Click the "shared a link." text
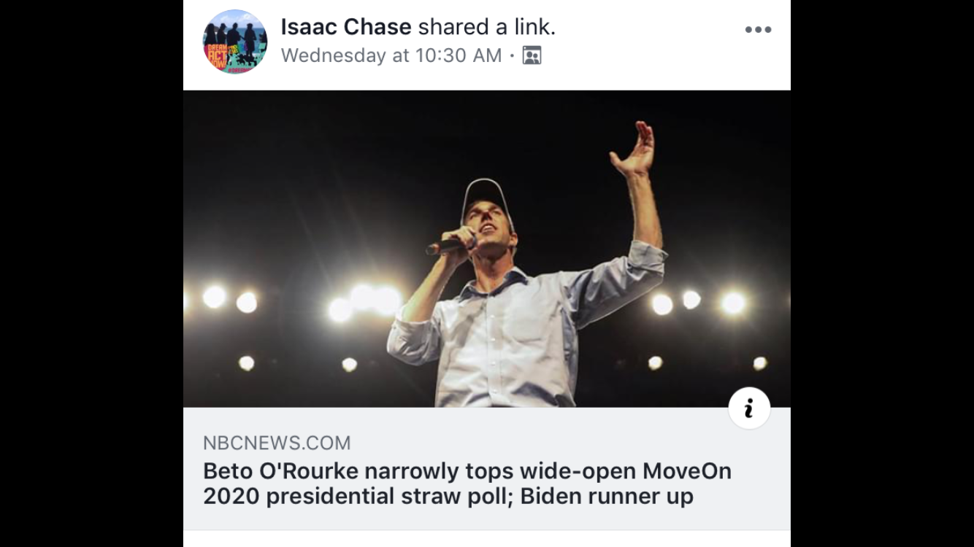 pos(486,28)
